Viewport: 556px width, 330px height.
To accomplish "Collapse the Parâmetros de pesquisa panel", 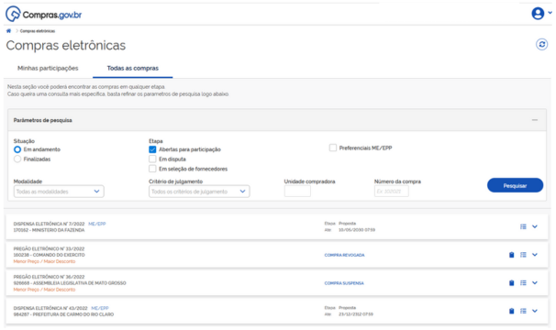I will point(535,120).
